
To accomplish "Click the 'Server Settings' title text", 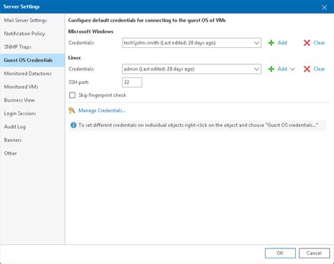I will click(21, 6).
